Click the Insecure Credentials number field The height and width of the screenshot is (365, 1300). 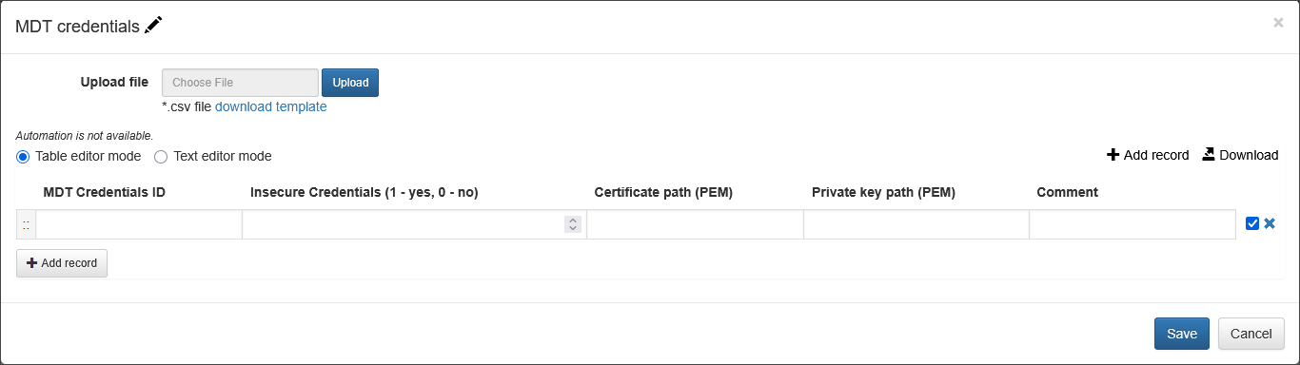pos(415,225)
